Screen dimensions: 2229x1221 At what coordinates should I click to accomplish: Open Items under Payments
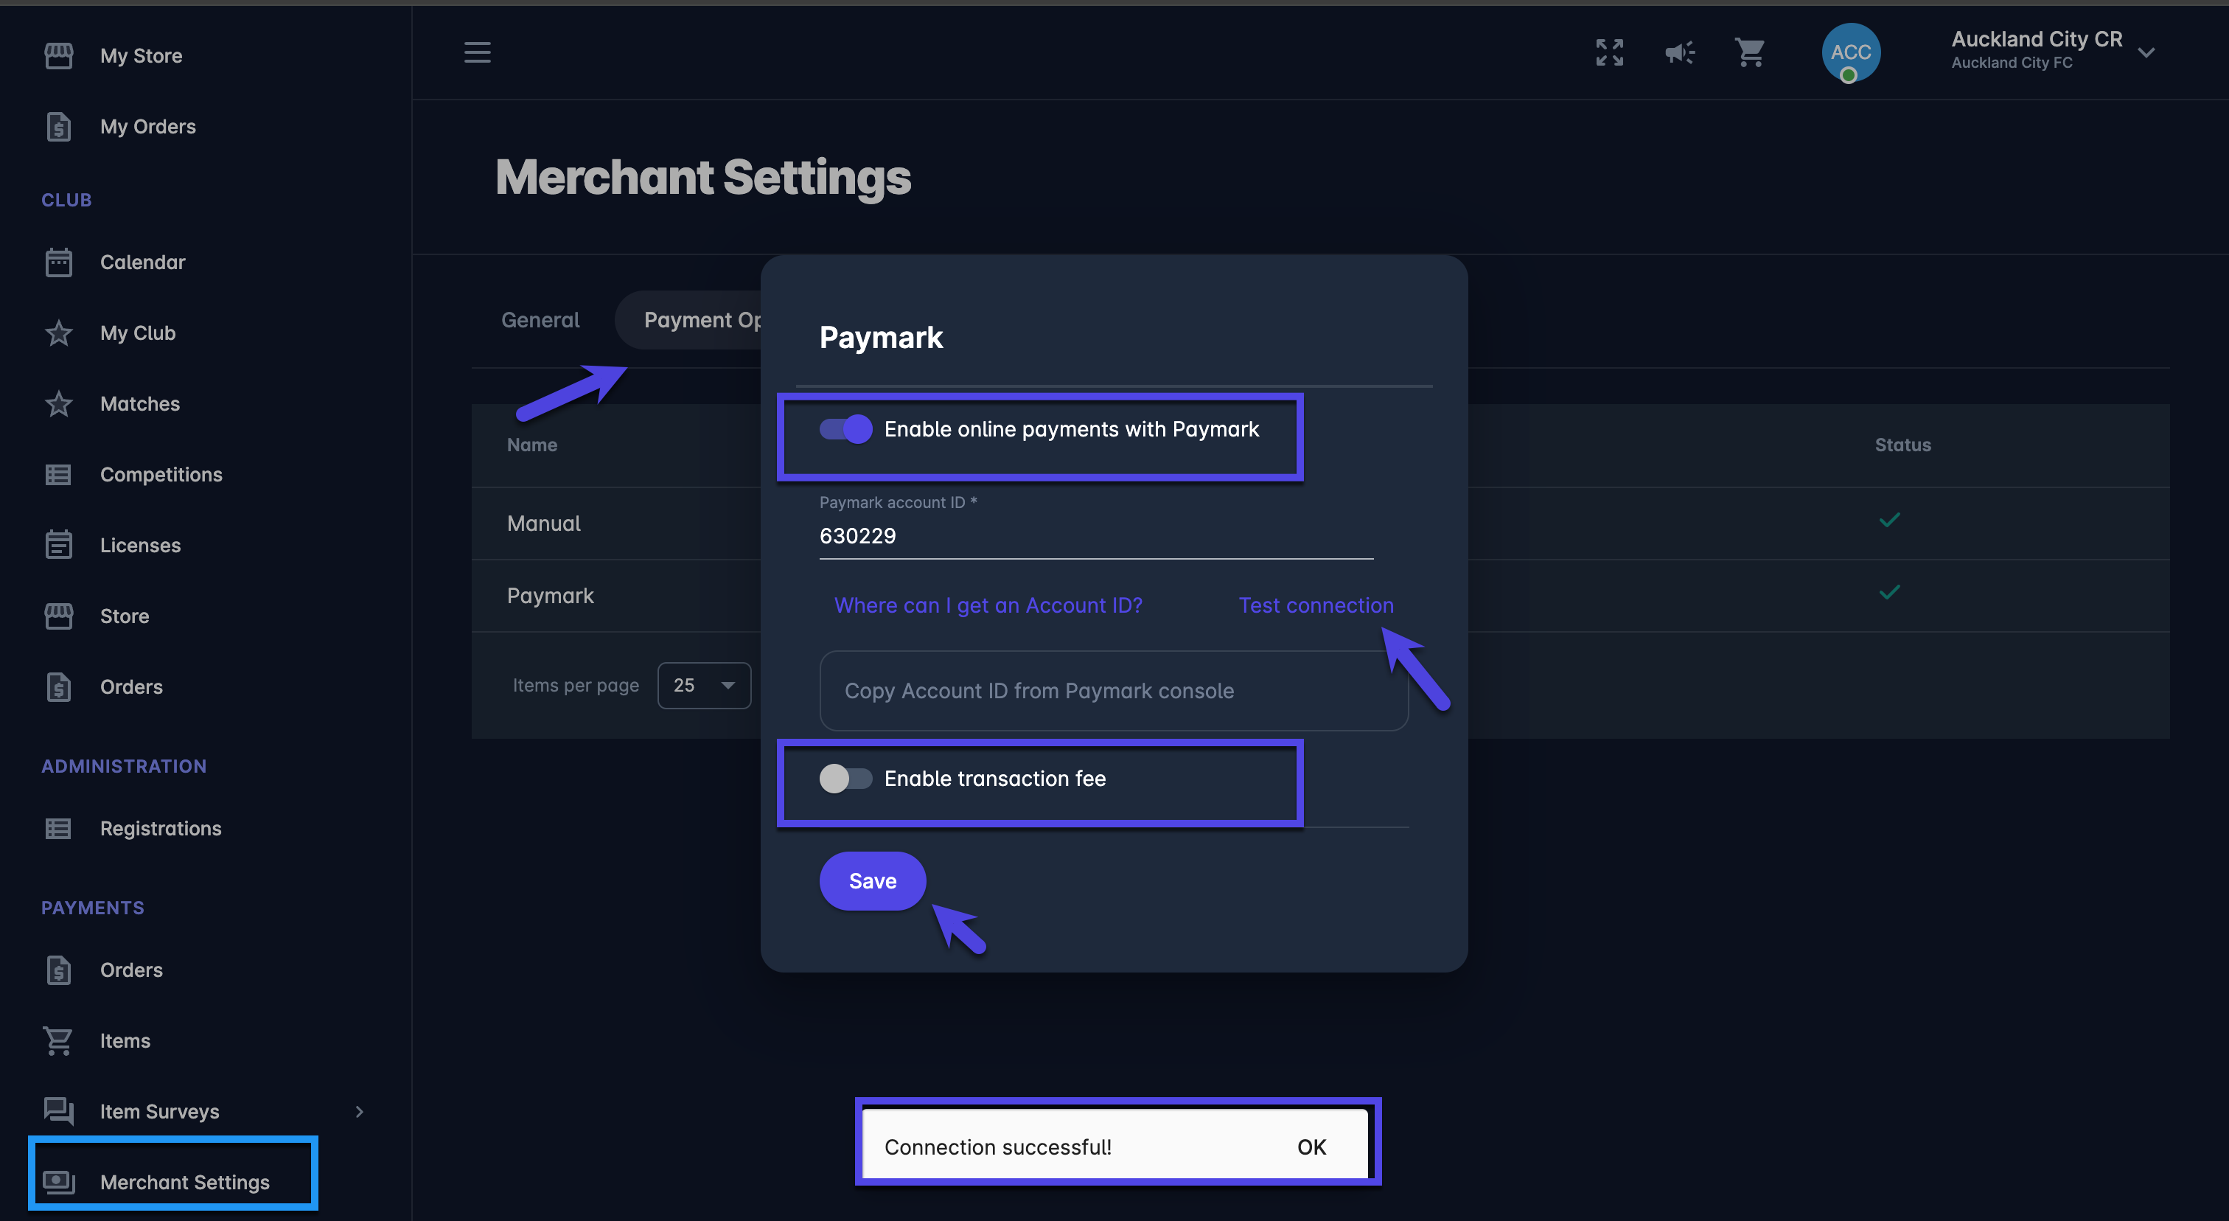pos(125,1040)
